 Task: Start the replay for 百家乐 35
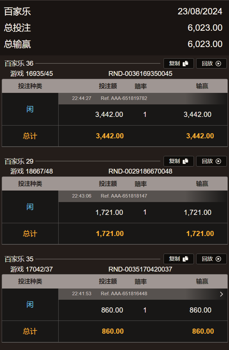click(211, 259)
